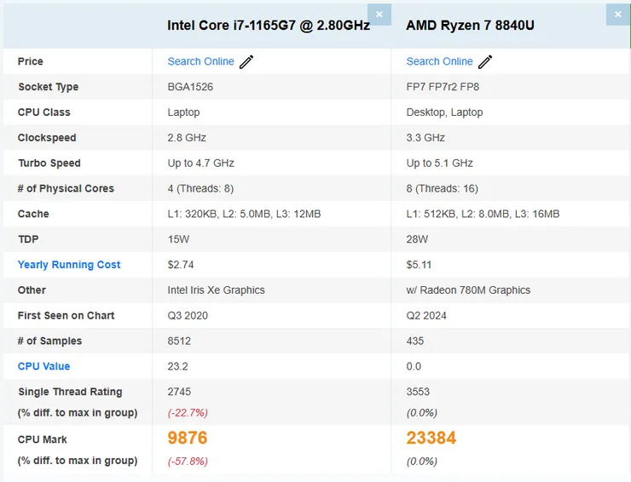Viewport: 631px width, 482px height.
Task: Select the First Seen on Chart label
Action: (x=66, y=316)
